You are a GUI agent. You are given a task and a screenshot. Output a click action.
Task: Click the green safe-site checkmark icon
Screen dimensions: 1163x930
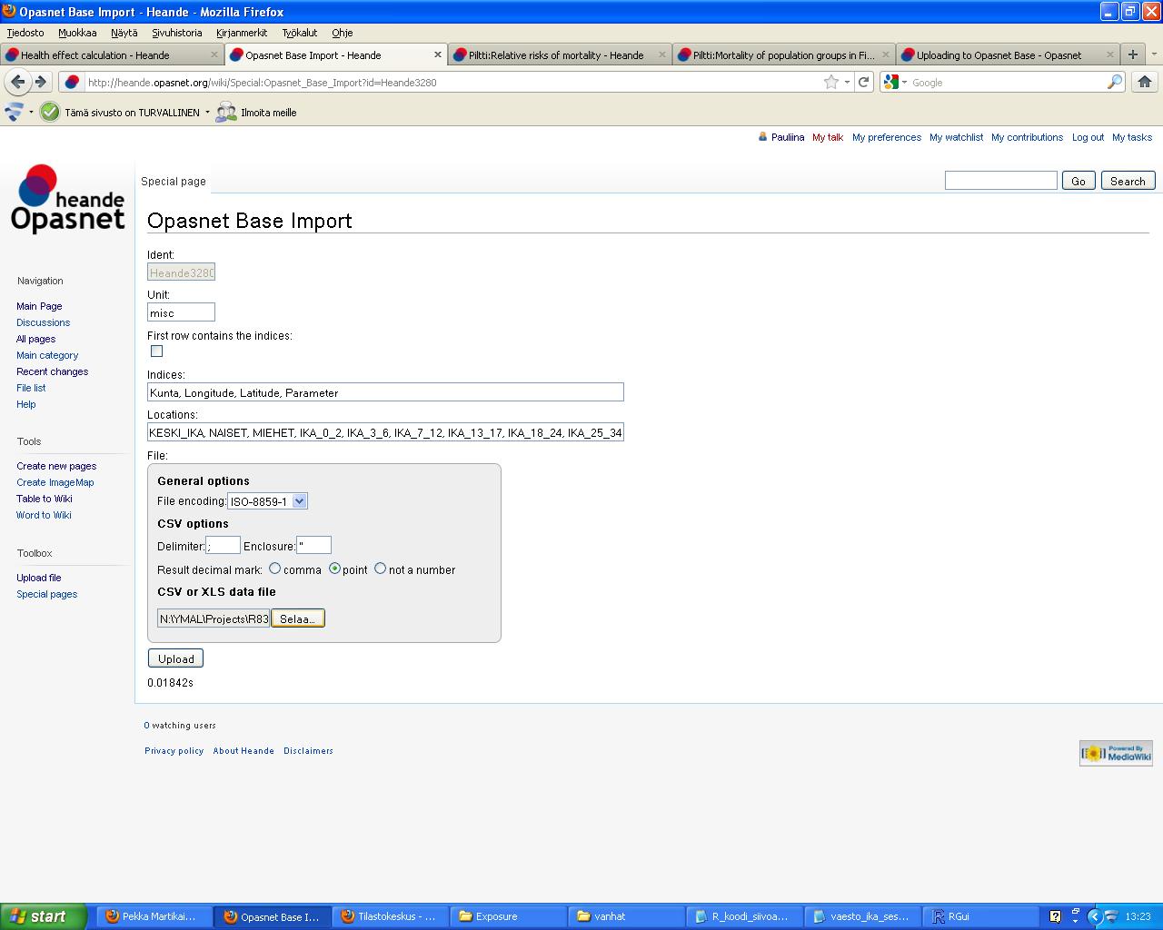point(50,113)
